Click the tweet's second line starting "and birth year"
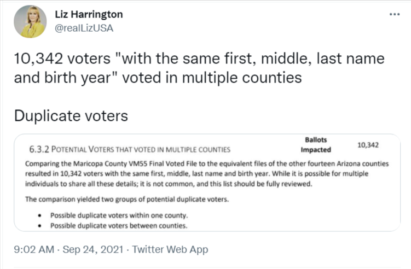Viewport: 411px width, 269px height. (x=158, y=78)
